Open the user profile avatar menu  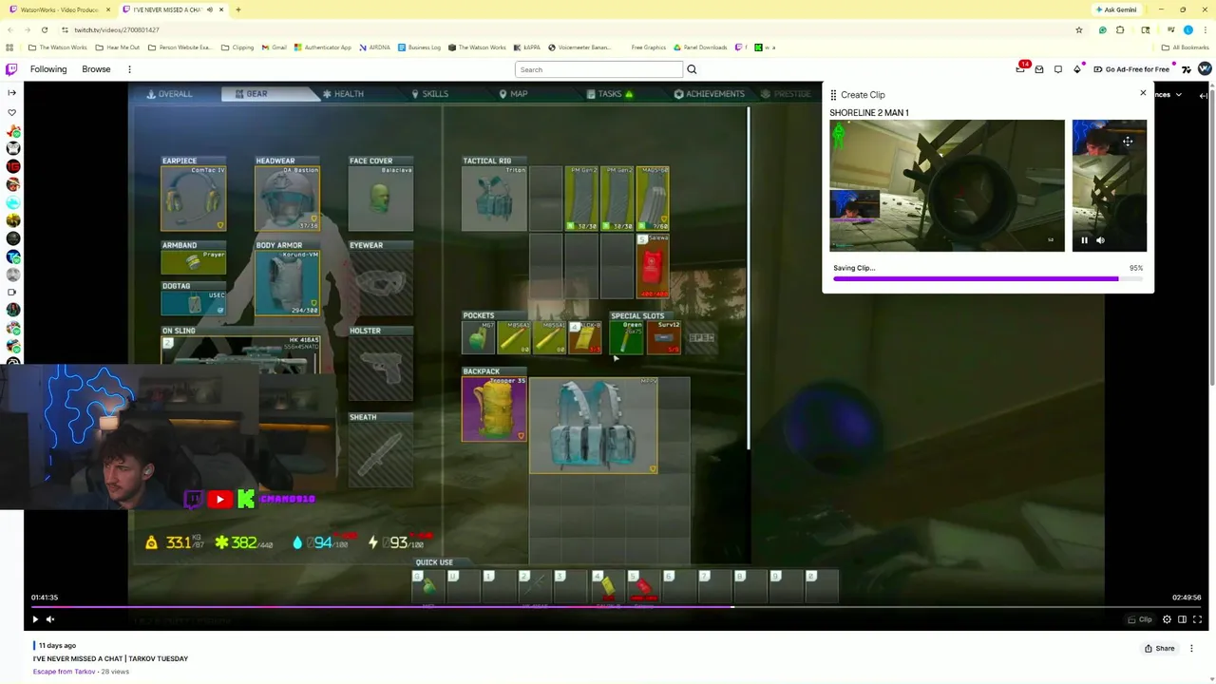(1205, 68)
